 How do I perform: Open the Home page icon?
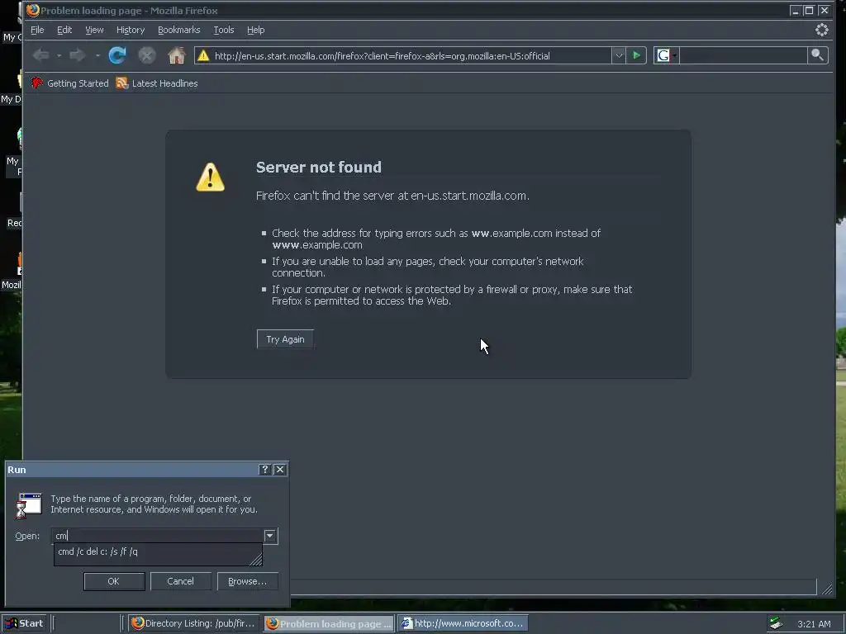(x=177, y=55)
